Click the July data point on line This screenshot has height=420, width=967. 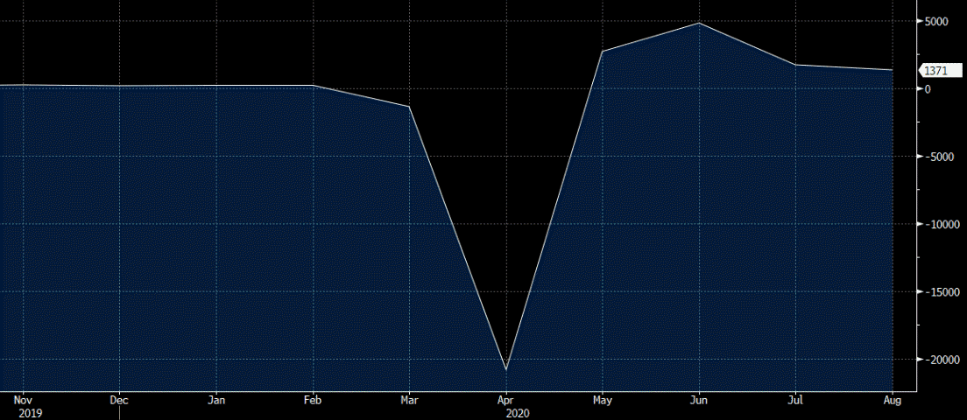click(795, 65)
